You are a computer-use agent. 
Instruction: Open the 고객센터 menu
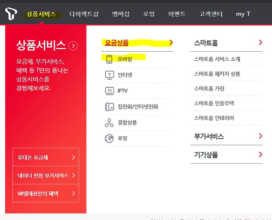pos(211,14)
